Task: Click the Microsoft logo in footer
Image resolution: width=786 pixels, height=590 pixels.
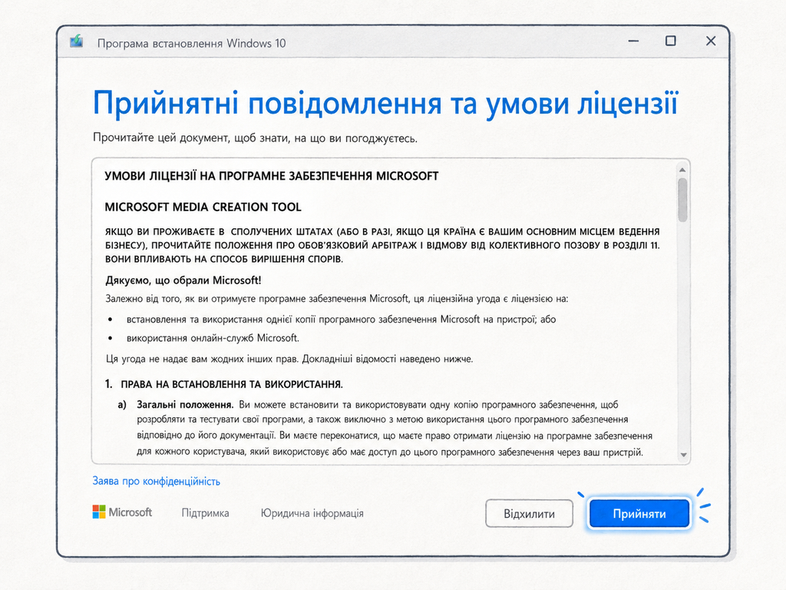Action: tap(122, 512)
